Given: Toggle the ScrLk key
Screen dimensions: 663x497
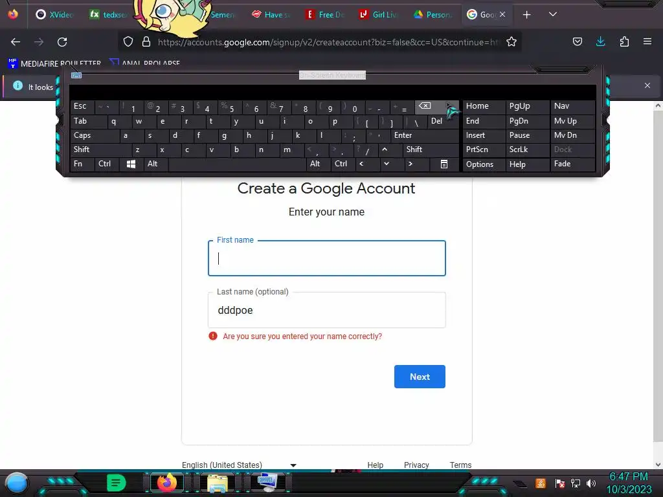Looking at the screenshot, I should 527,149.
